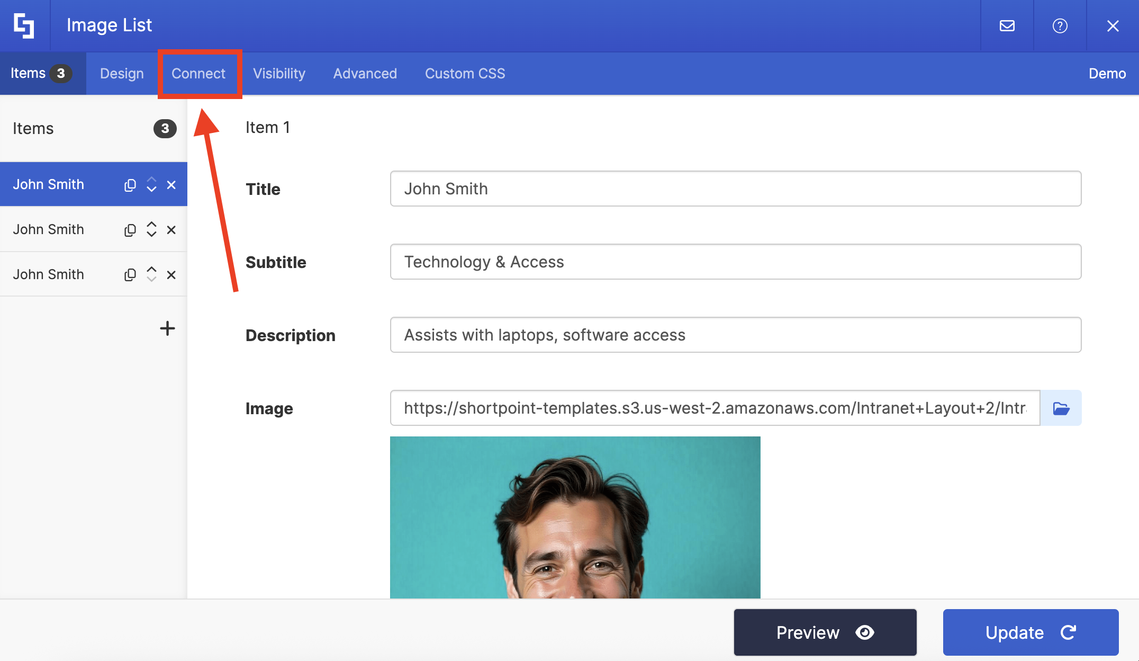Click the Demo link
Screen dimensions: 1139x661
(x=1107, y=74)
